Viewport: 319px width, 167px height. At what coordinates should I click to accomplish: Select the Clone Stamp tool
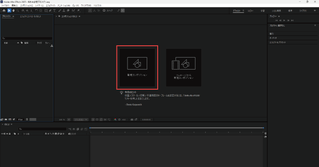(64, 11)
